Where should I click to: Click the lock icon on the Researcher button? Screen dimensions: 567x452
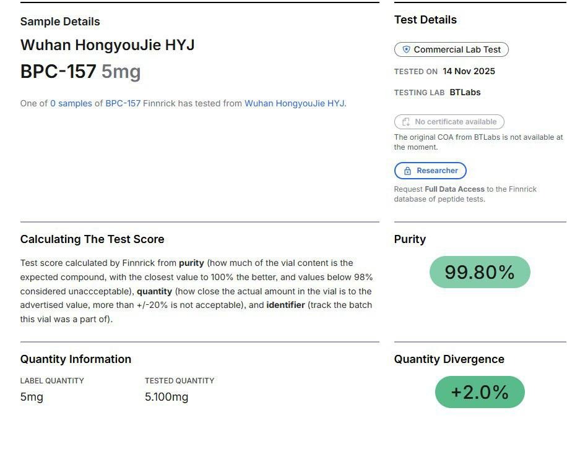[x=407, y=171]
